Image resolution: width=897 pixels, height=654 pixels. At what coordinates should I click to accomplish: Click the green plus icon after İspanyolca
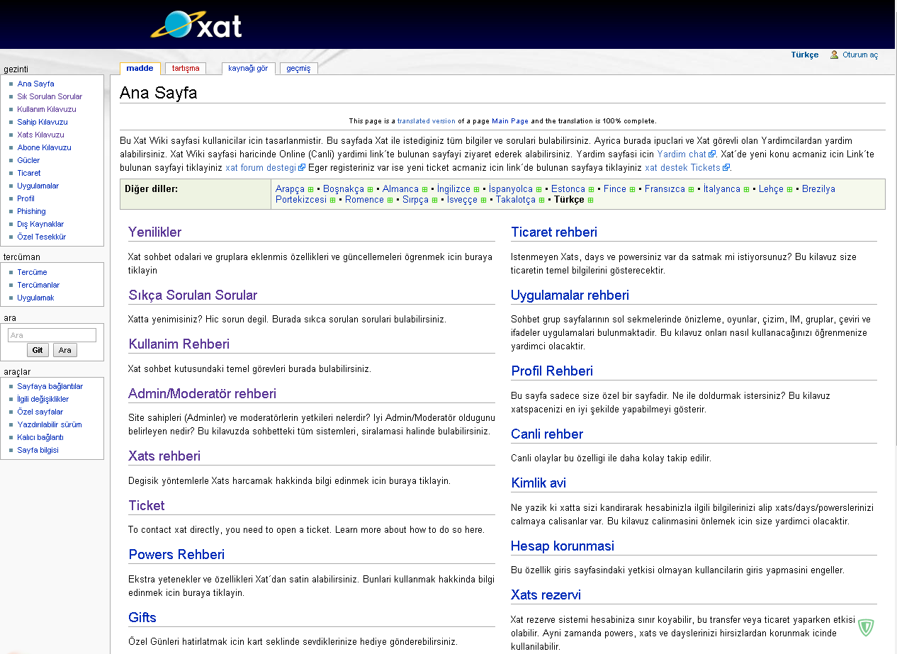(x=538, y=190)
